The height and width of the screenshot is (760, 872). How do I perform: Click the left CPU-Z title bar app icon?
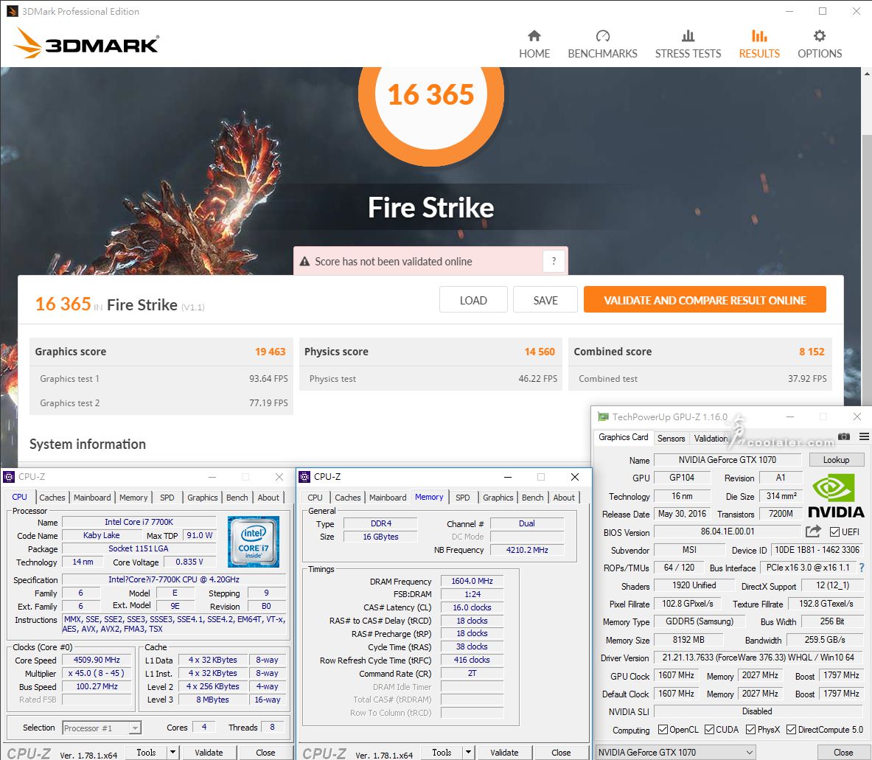[9, 477]
